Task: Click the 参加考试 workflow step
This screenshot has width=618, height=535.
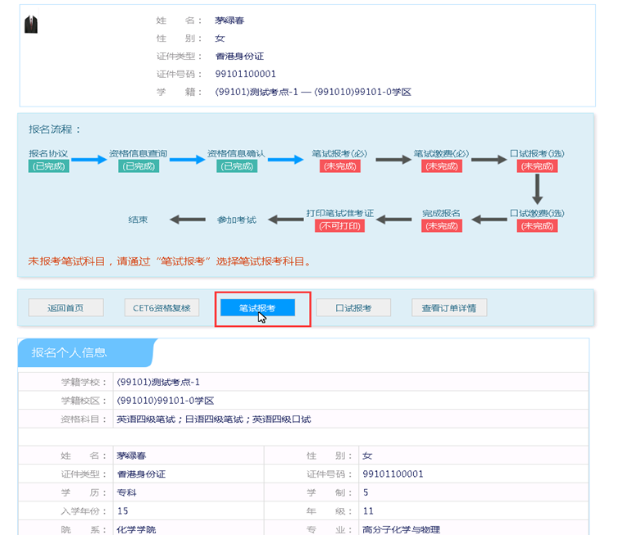Action: click(x=237, y=220)
